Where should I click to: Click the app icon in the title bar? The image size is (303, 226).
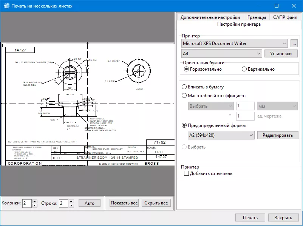6,6
